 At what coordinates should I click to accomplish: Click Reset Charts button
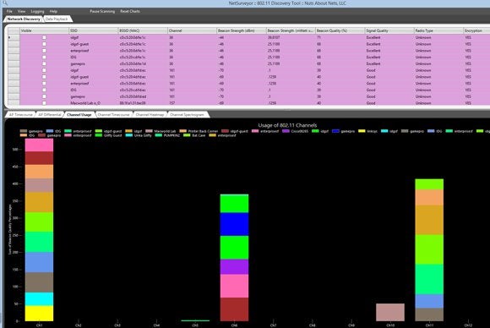coord(130,11)
